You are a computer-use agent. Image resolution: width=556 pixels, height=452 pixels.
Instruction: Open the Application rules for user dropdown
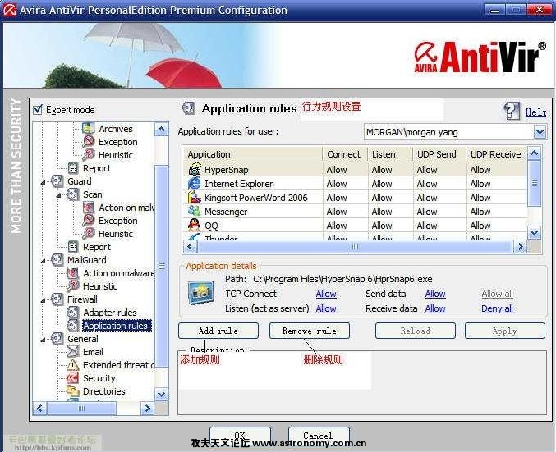[x=540, y=132]
